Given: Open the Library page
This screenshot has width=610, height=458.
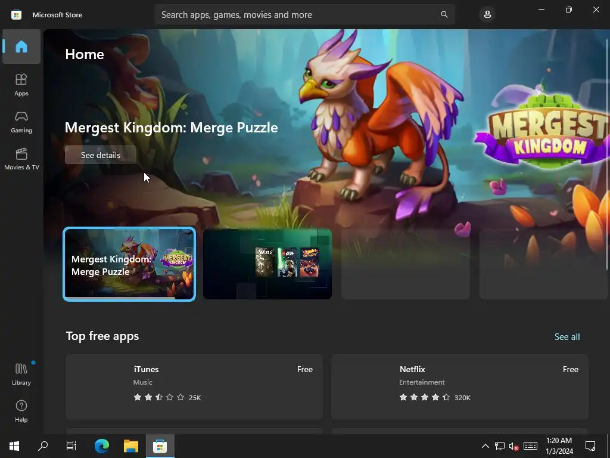Looking at the screenshot, I should click(x=21, y=374).
